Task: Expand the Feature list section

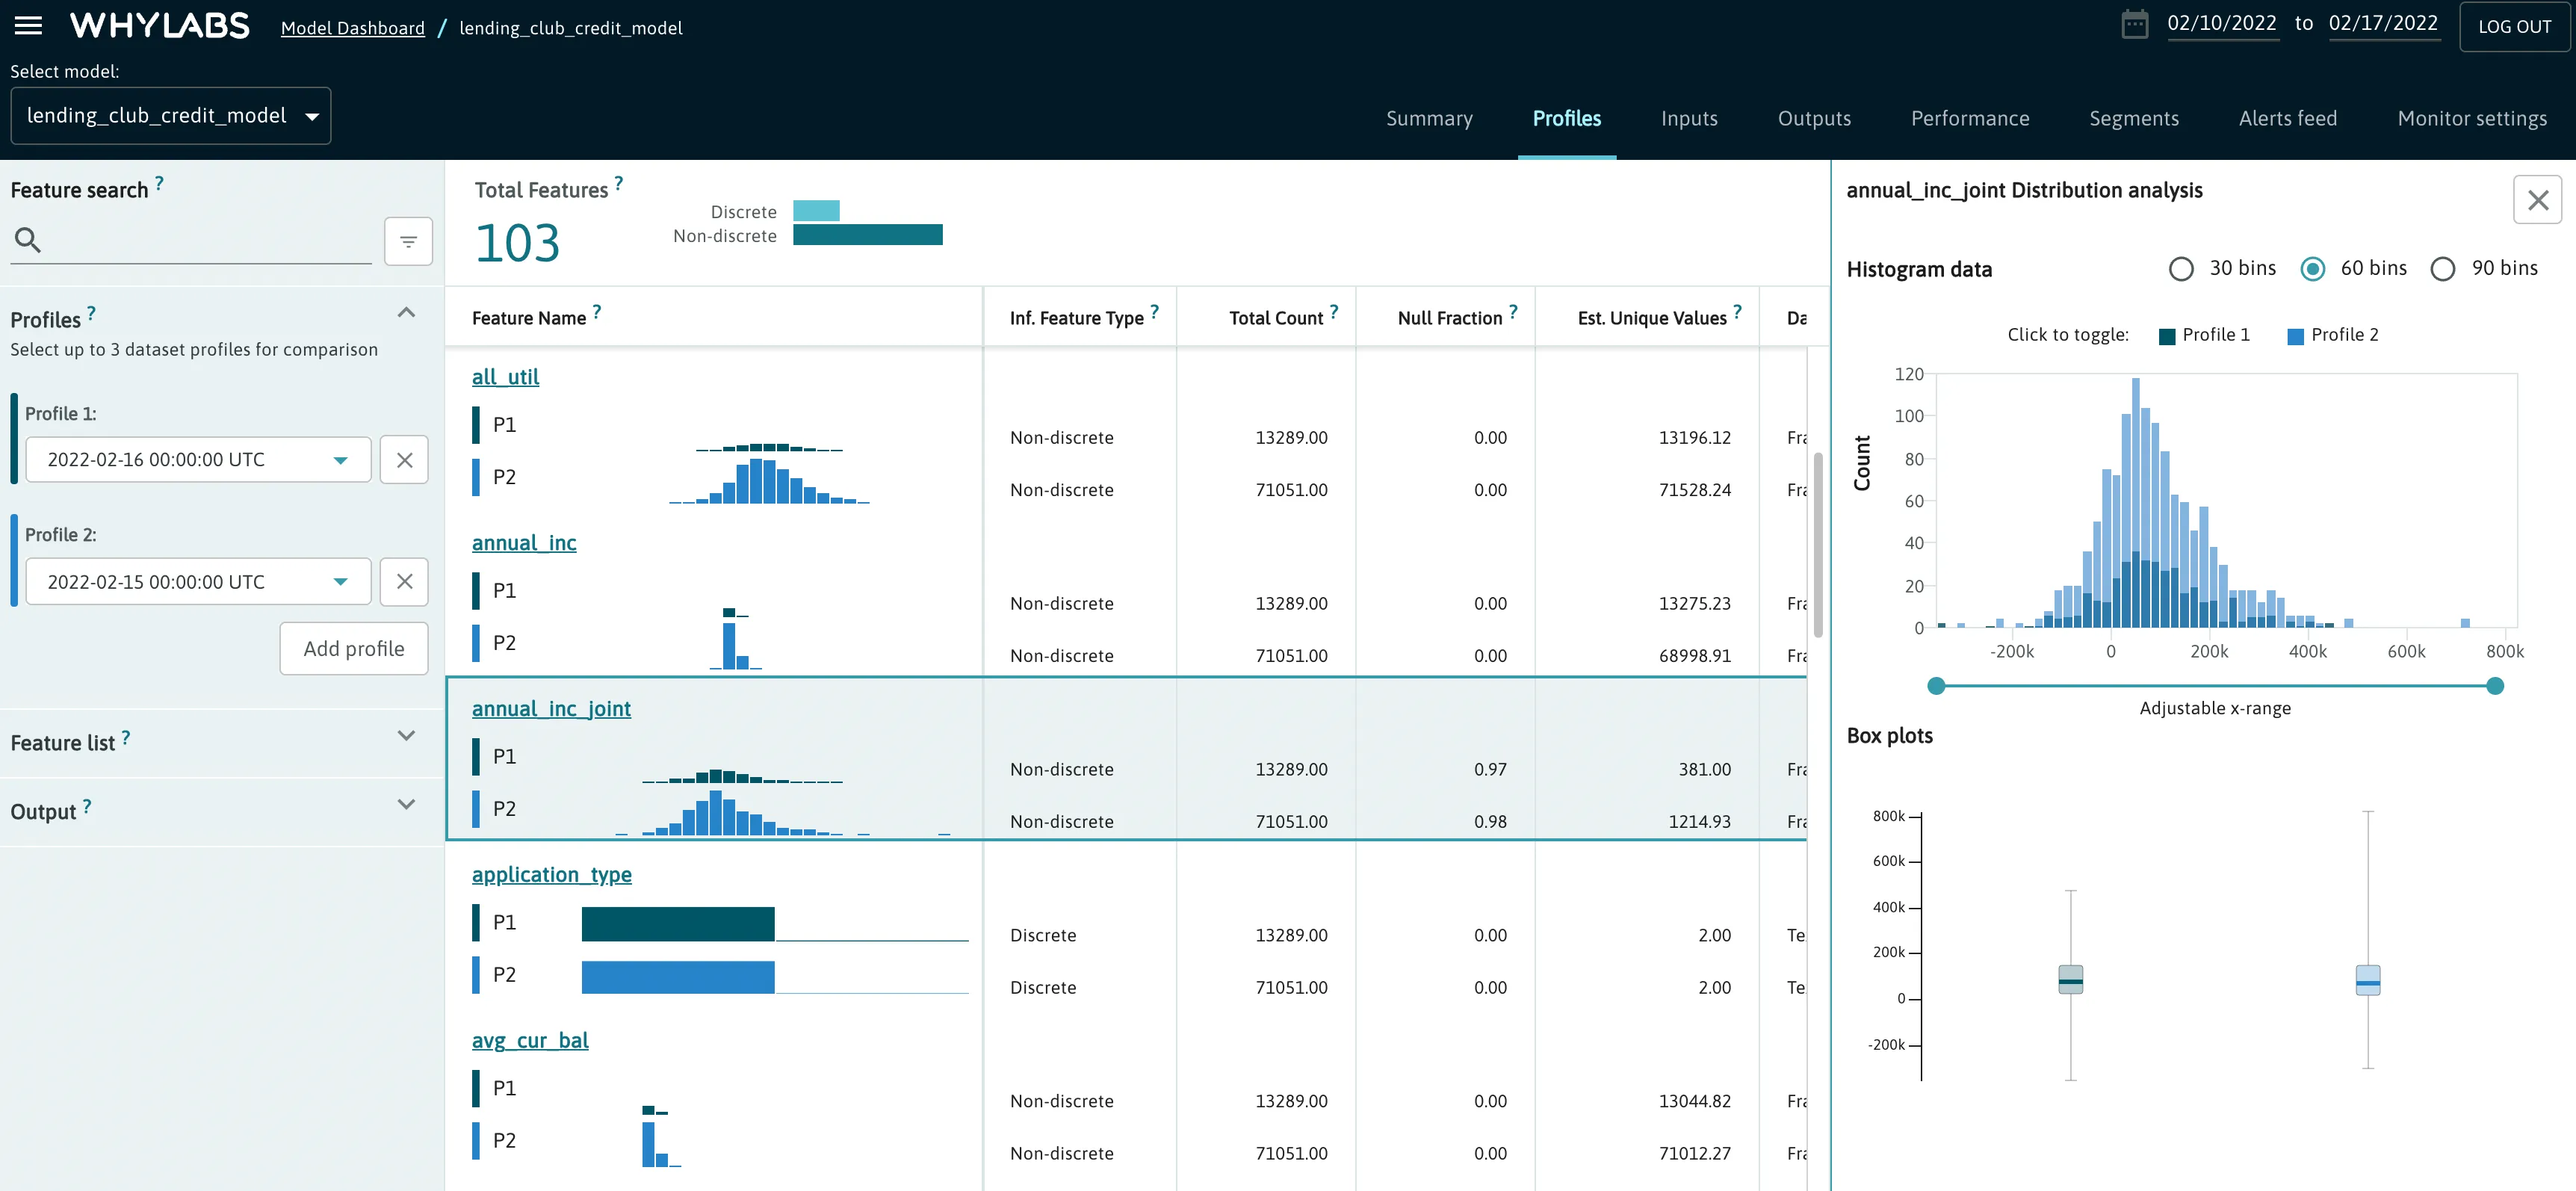Action: 406,735
